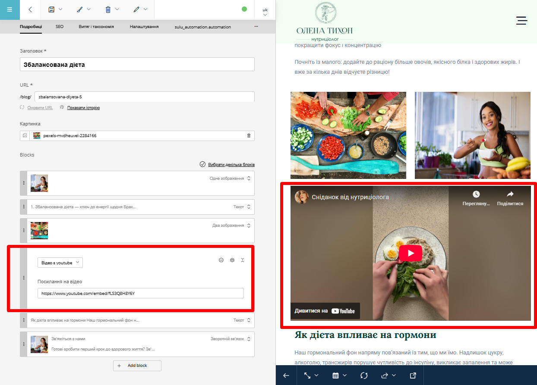Viewport: 537px width, 385px height.
Task: Collapse the expanded YouTube video block
Action: pyautogui.click(x=242, y=260)
